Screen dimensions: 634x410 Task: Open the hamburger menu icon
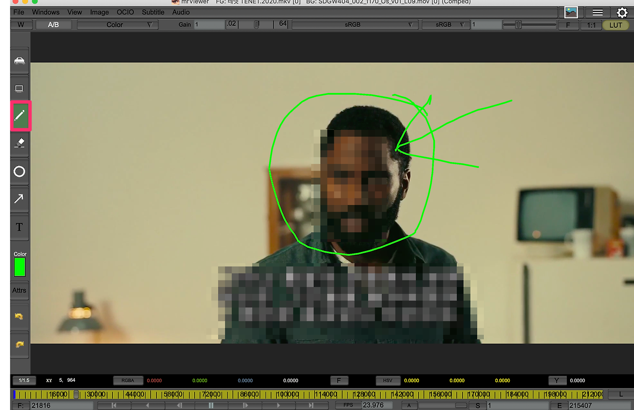pos(598,12)
